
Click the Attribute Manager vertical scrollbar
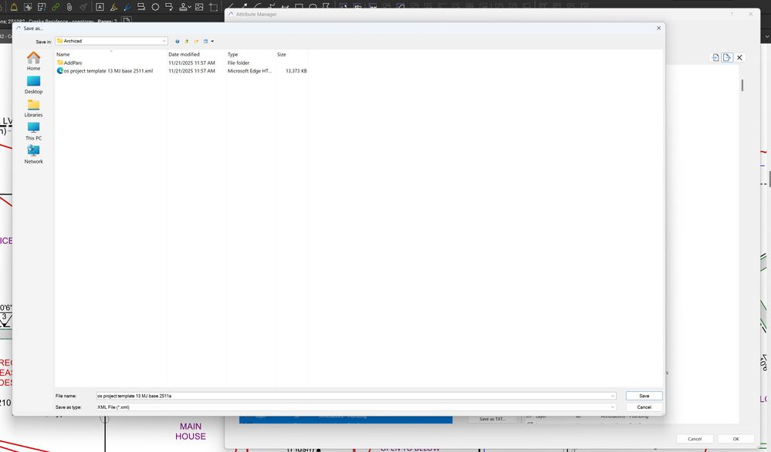pyautogui.click(x=742, y=86)
